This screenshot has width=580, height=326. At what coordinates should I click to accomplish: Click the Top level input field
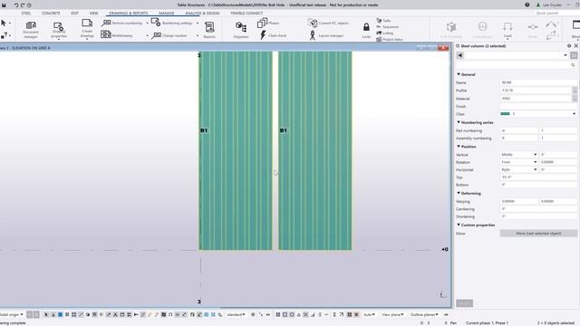point(538,177)
